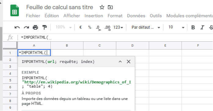Screen dimensions: 213x111
Task: Collapse the IMPORTHTML function help
Action: coord(120,62)
